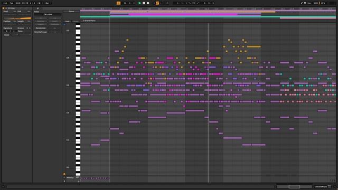Toggle the Loop switch in the transport
The image size is (338, 190).
pyautogui.click(x=194, y=3)
